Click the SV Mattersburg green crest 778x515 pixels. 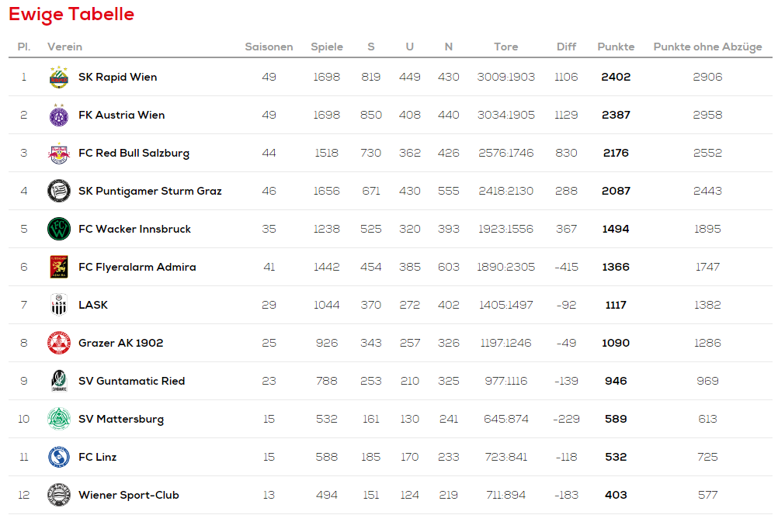(58, 419)
